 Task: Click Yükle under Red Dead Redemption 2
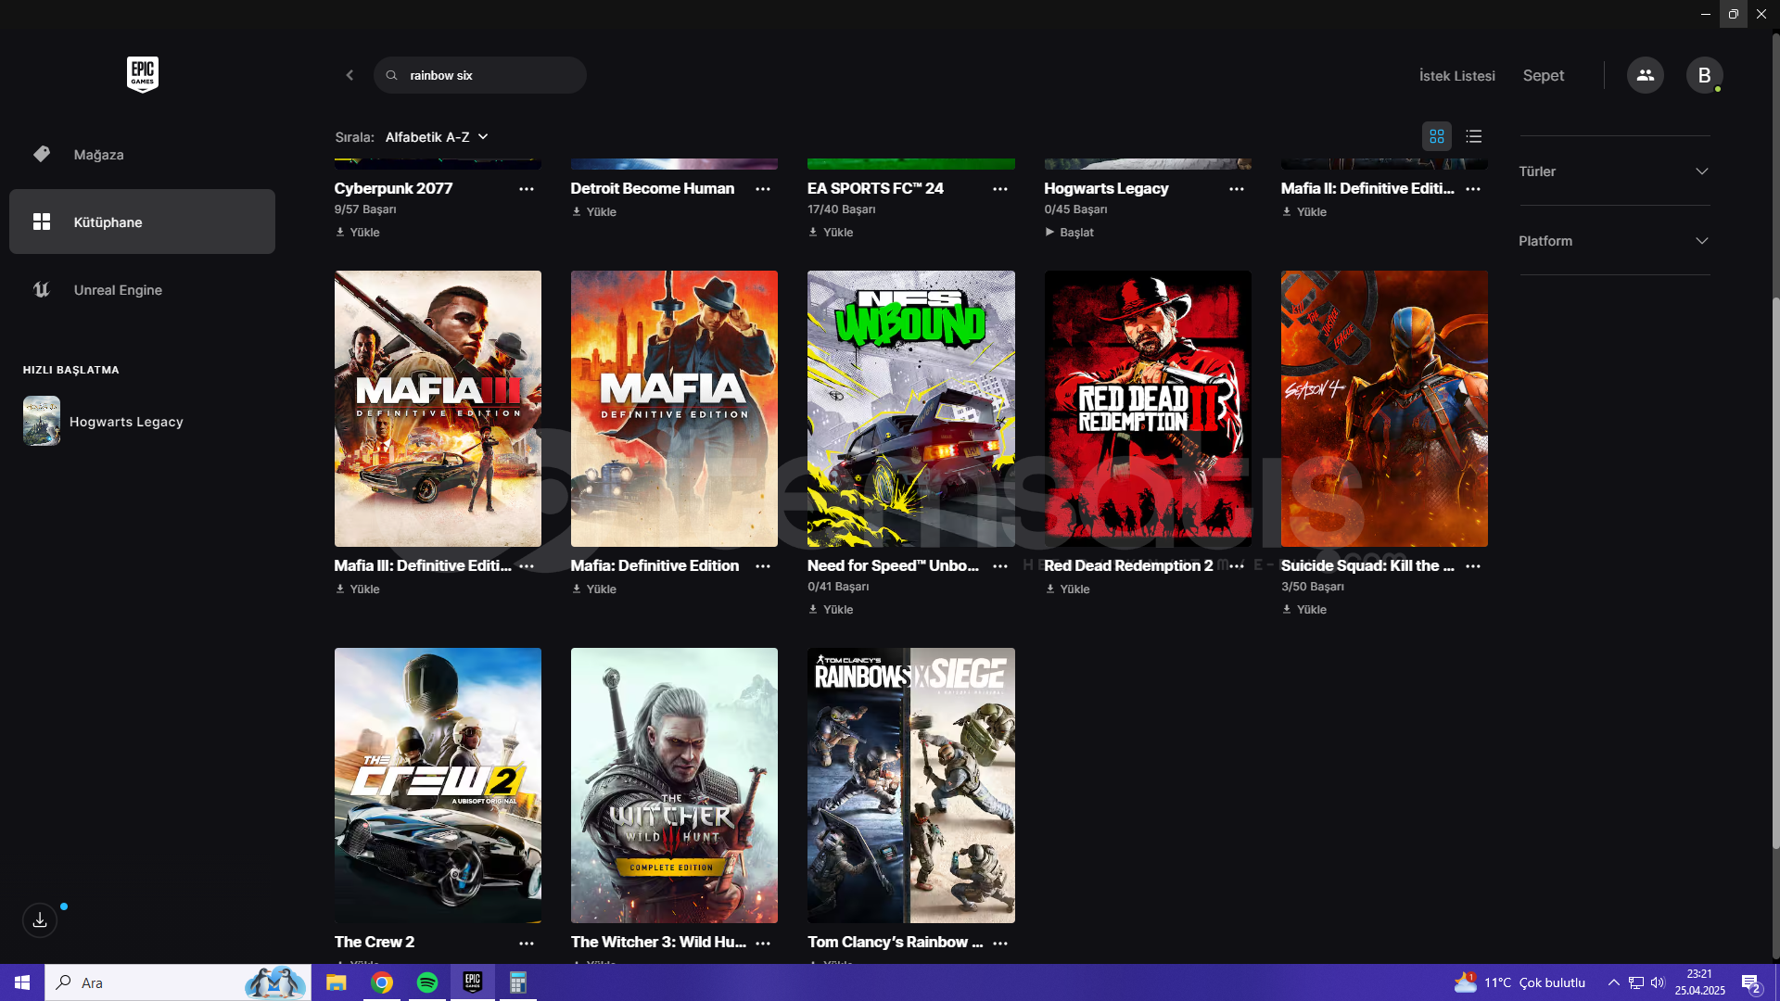pos(1067,589)
